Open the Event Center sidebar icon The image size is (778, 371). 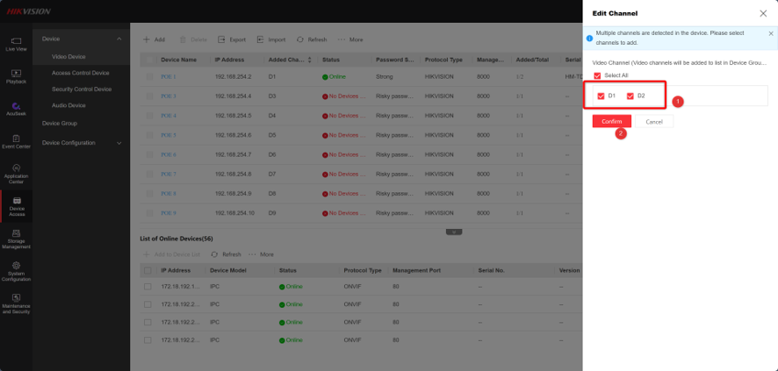(16, 142)
